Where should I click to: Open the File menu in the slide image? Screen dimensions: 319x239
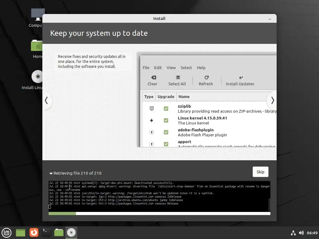[x=146, y=68]
